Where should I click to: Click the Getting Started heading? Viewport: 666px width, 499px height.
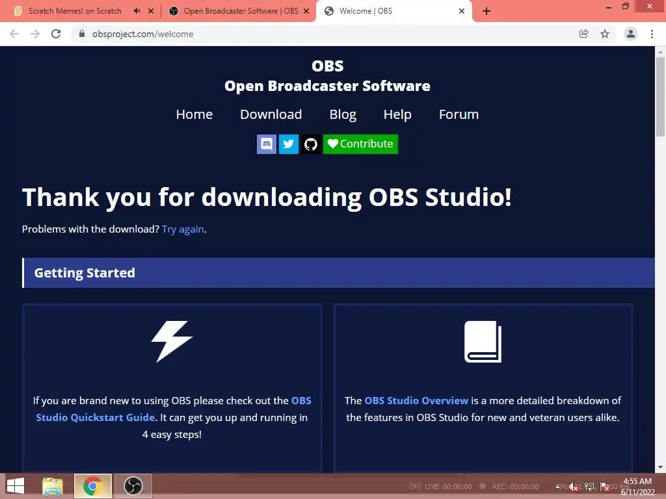click(x=85, y=273)
